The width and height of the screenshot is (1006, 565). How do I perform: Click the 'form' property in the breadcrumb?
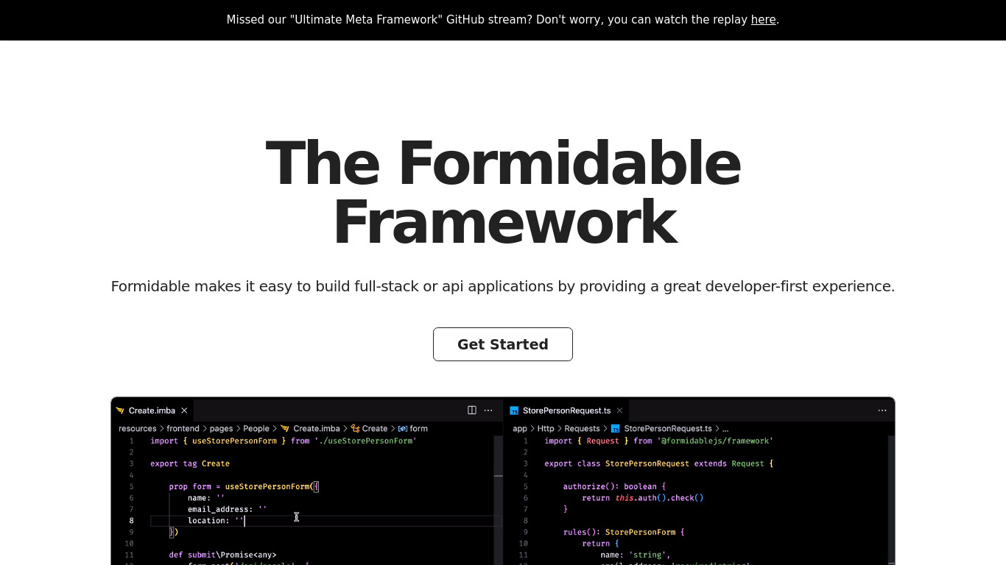[418, 428]
